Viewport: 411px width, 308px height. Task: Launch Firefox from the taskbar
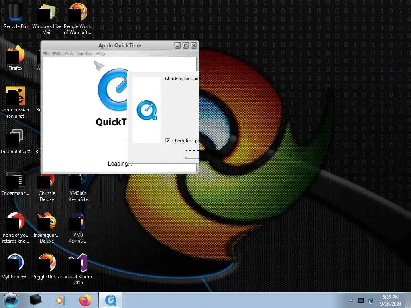pos(85,300)
